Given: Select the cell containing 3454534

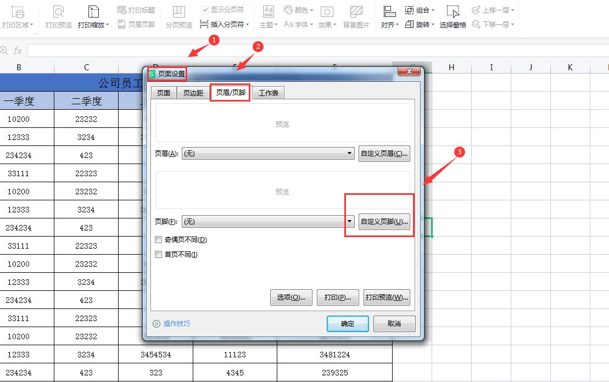Looking at the screenshot, I should [156, 355].
